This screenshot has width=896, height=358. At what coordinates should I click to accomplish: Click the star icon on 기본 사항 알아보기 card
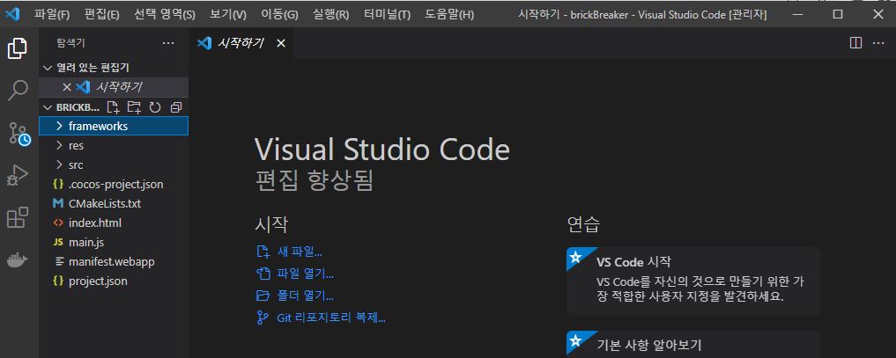576,340
